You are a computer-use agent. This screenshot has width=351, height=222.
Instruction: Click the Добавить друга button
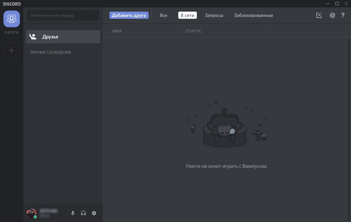pyautogui.click(x=129, y=15)
